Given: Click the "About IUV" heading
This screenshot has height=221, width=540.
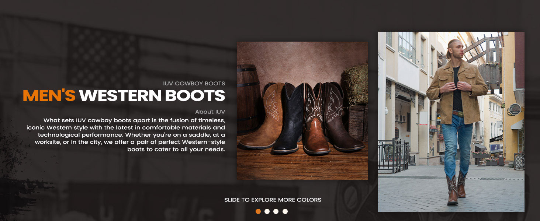Looking at the screenshot, I should click(x=210, y=112).
